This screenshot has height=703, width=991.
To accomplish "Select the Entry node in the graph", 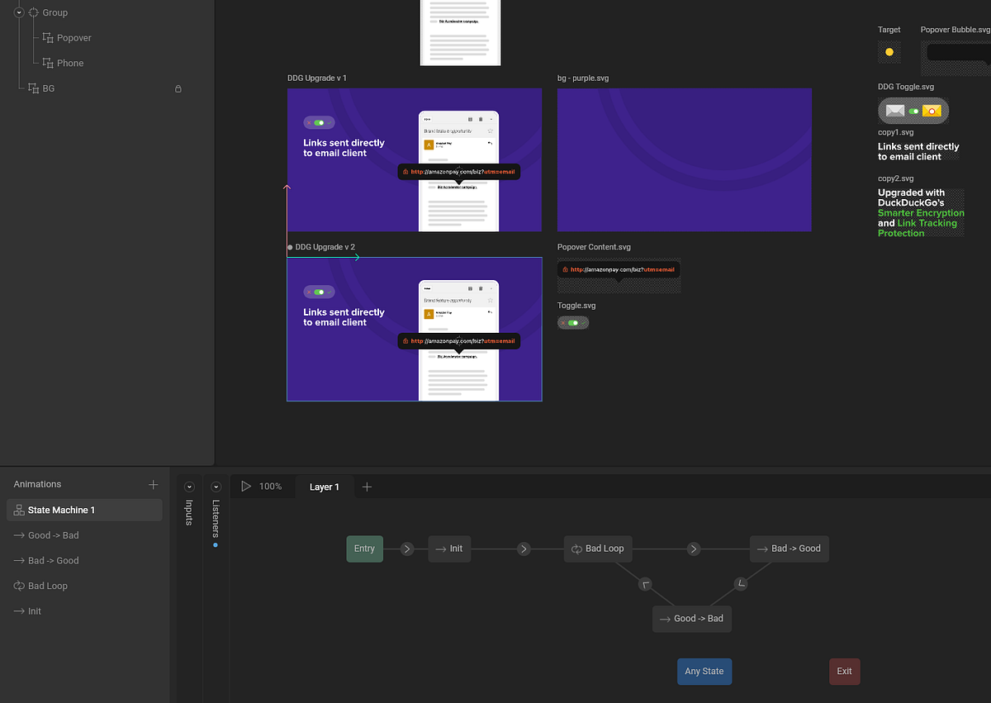I will [x=364, y=549].
